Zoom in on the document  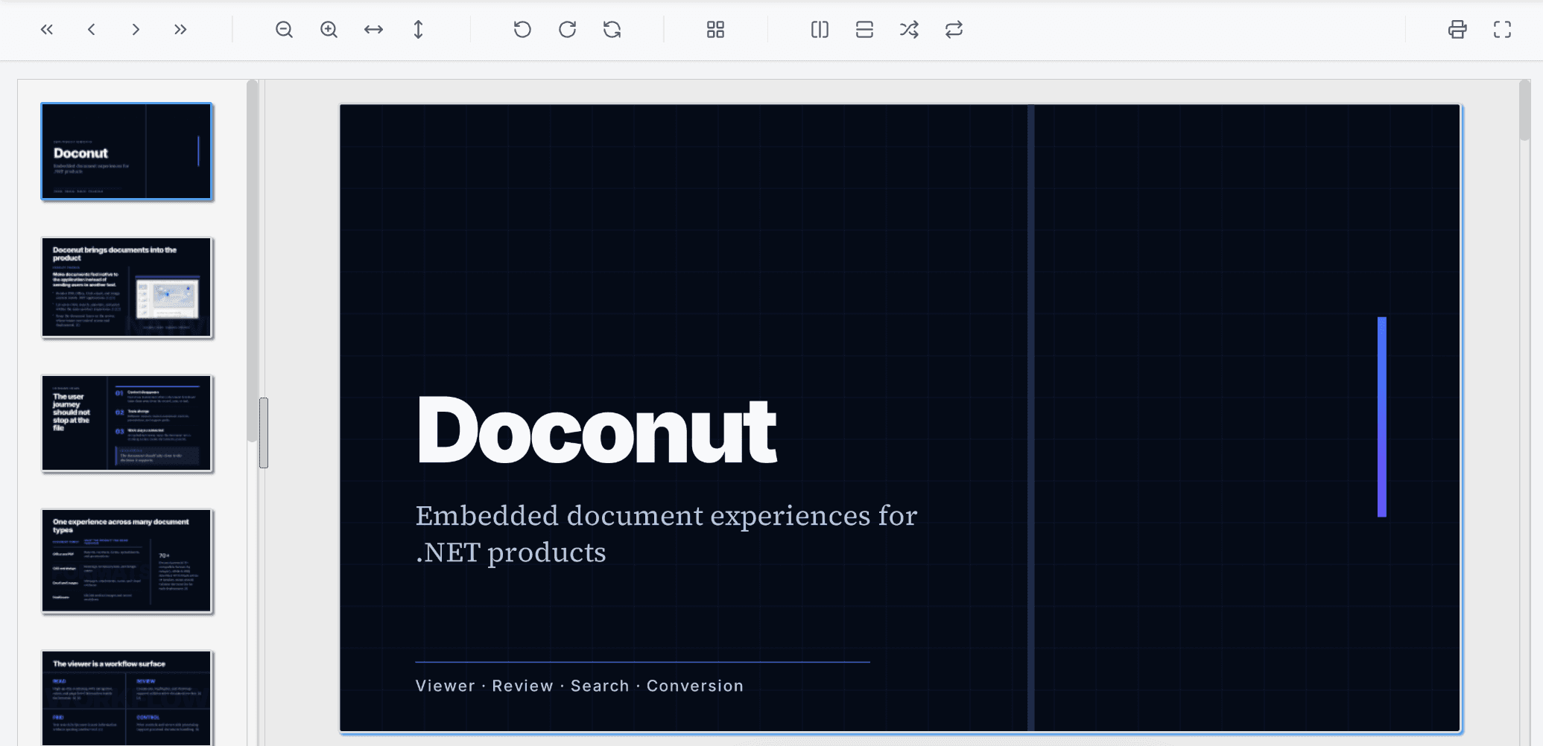[329, 30]
